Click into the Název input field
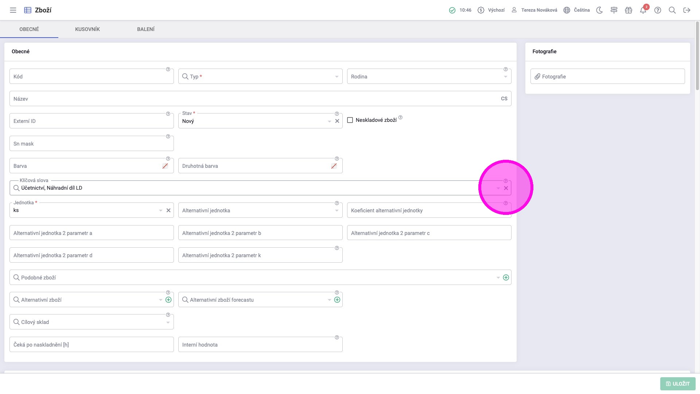Image resolution: width=700 pixels, height=394 pixels. tap(255, 99)
